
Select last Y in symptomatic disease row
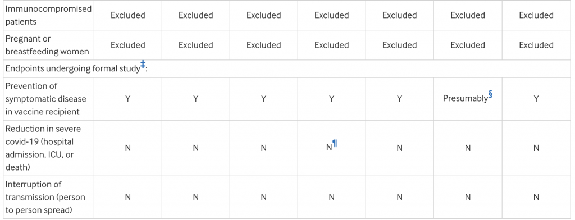click(536, 99)
